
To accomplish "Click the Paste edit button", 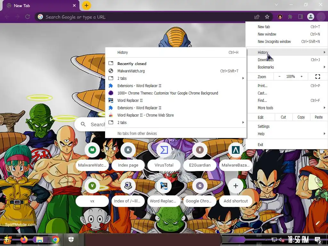I will [x=319, y=117].
